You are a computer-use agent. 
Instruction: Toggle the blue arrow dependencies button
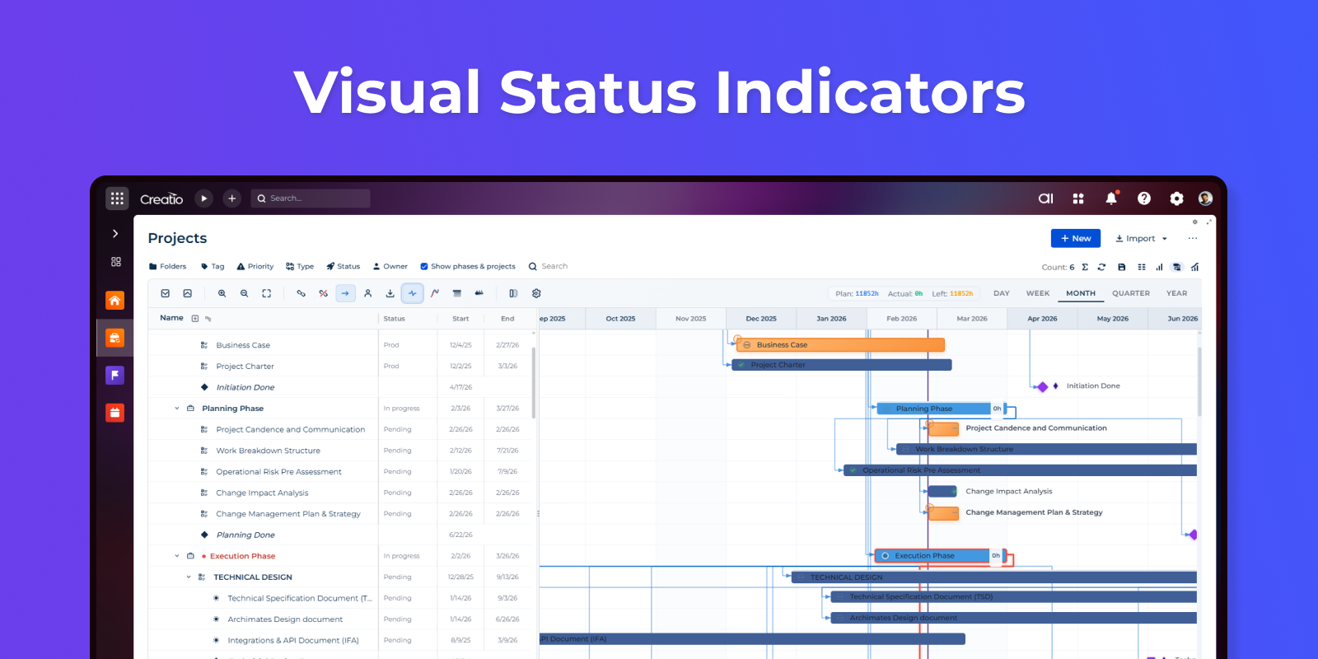click(345, 293)
